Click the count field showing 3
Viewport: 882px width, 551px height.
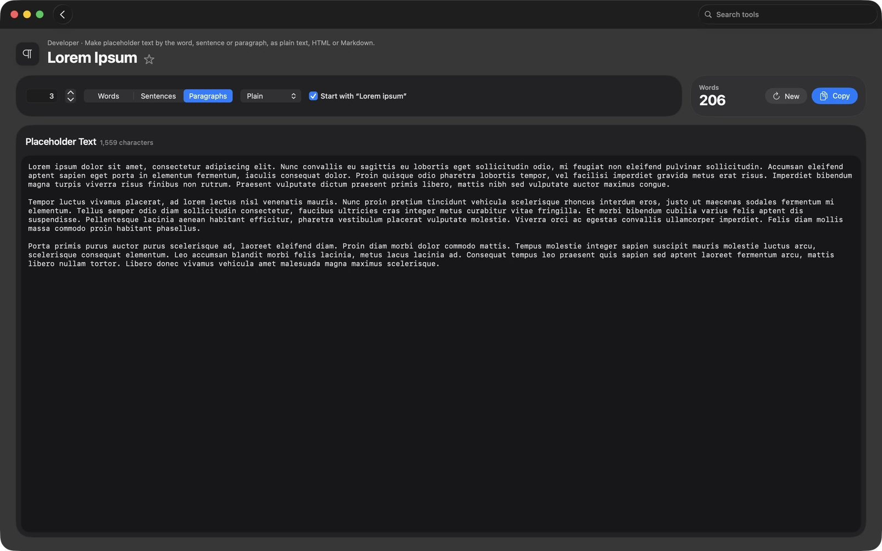click(42, 96)
